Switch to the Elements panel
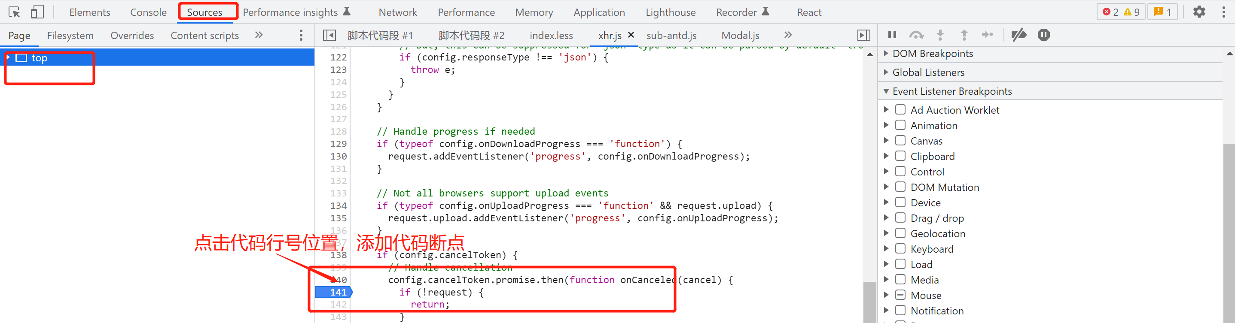1235x323 pixels. click(90, 12)
